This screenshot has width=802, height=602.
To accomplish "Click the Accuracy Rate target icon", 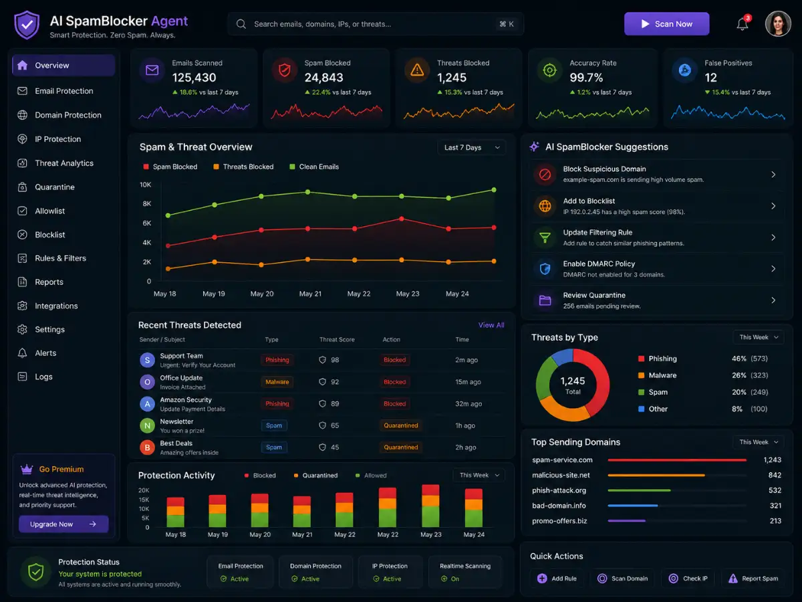I will point(549,70).
